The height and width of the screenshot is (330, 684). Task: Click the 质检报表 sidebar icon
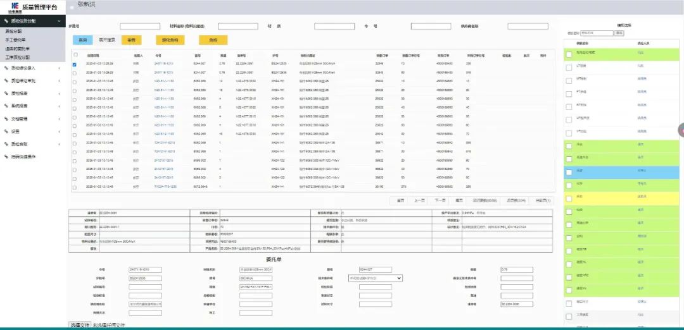pos(6,93)
